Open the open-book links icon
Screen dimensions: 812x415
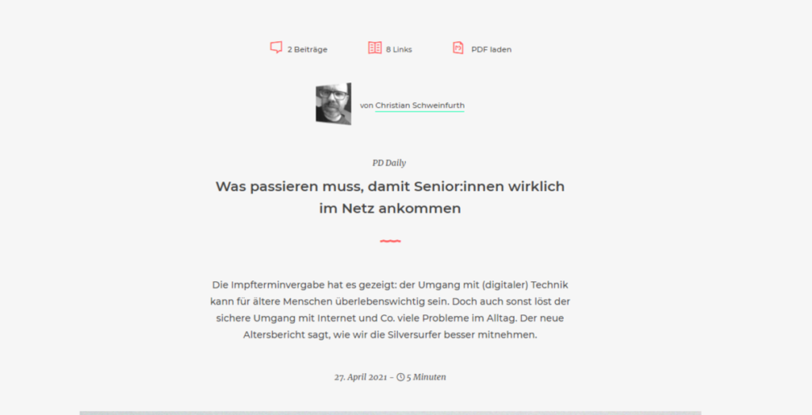click(375, 48)
